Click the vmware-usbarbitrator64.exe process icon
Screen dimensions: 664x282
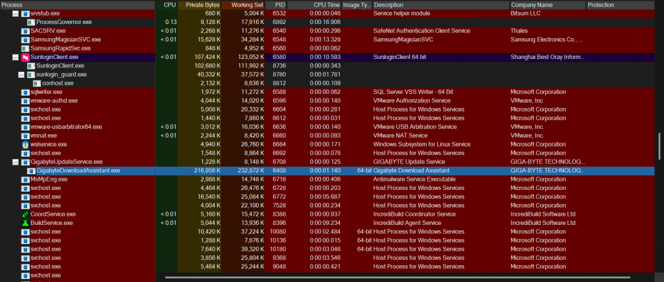[x=25, y=127]
